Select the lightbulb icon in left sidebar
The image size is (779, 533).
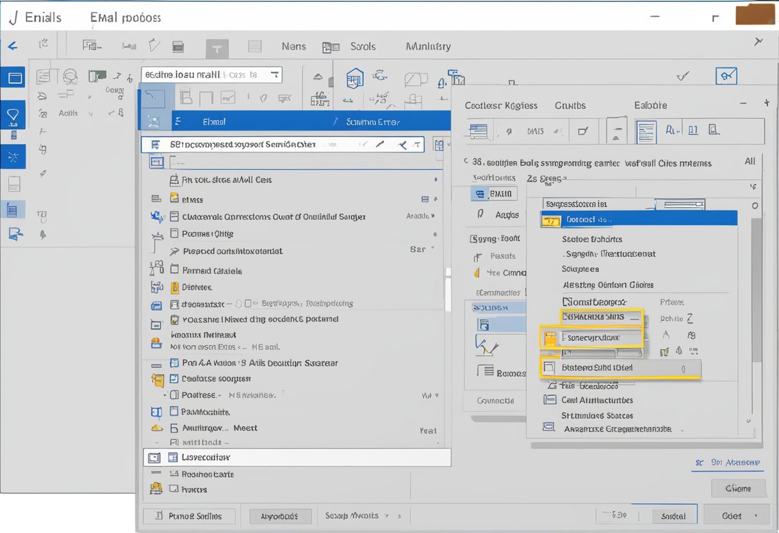click(13, 115)
